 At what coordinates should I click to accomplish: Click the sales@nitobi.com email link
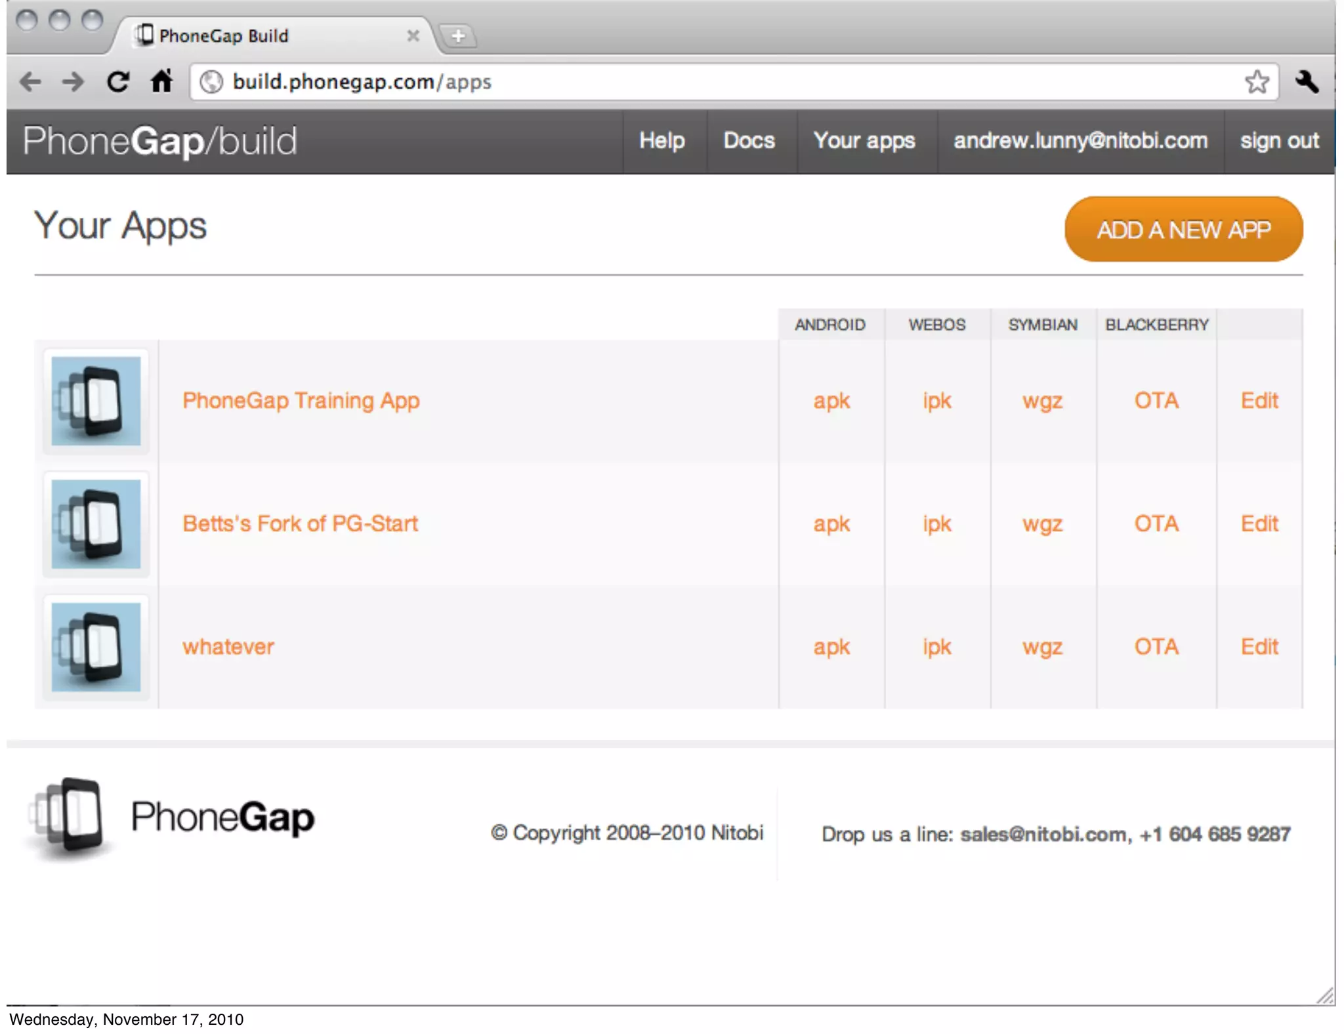click(1043, 834)
